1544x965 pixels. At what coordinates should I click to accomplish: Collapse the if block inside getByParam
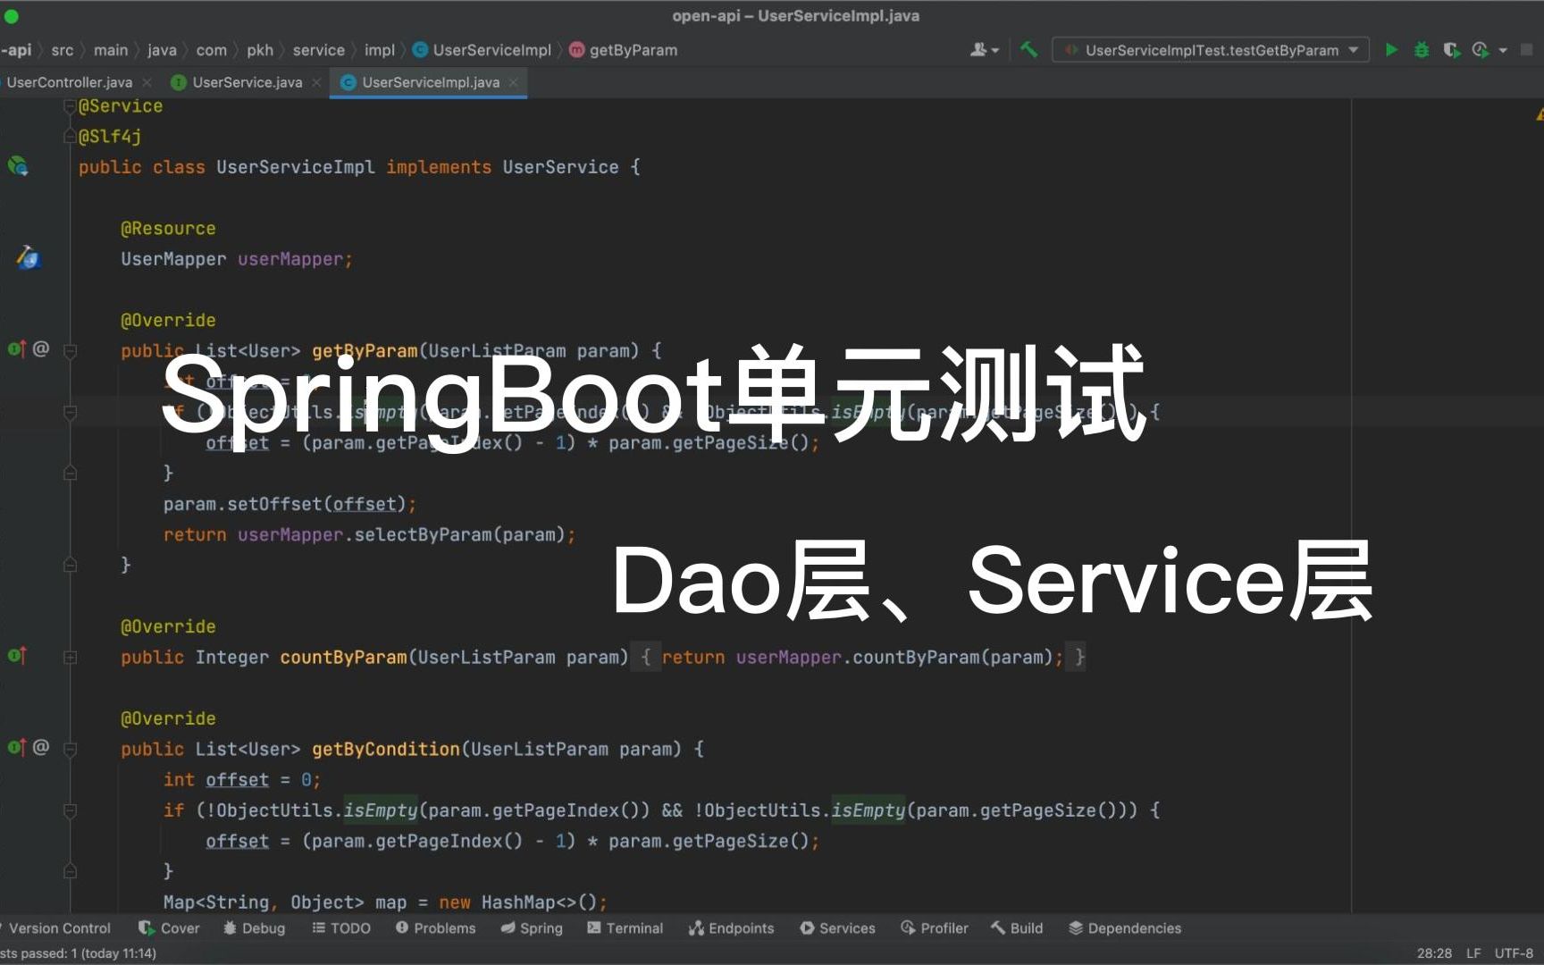click(70, 412)
